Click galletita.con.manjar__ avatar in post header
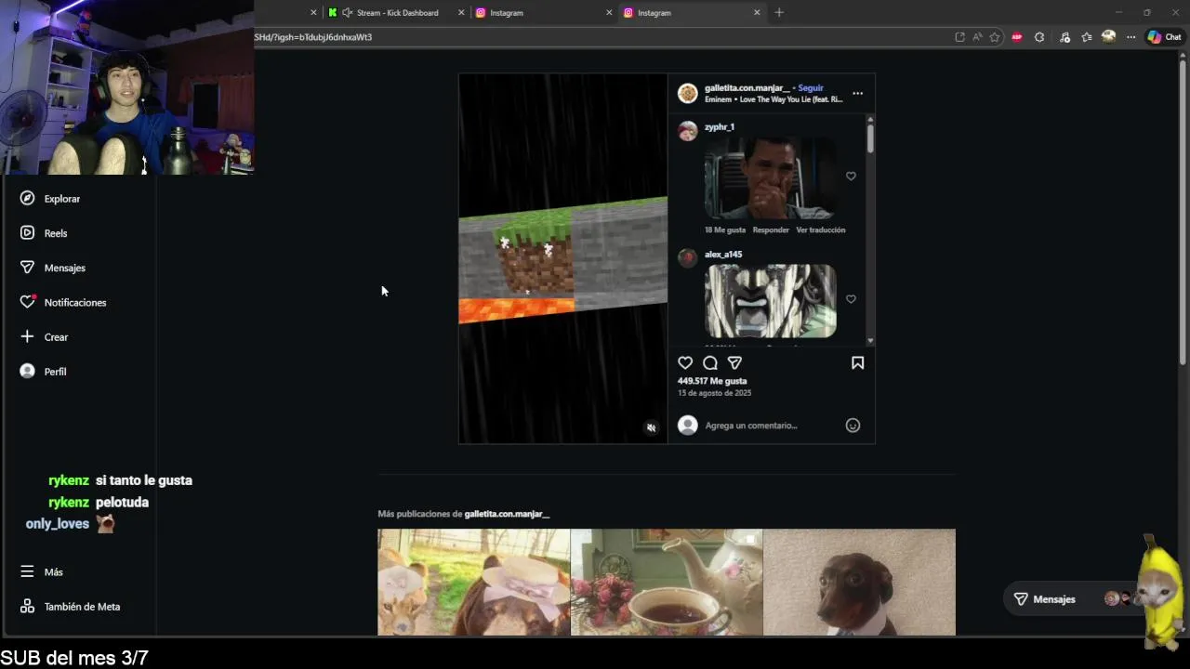This screenshot has width=1190, height=669. [x=688, y=93]
